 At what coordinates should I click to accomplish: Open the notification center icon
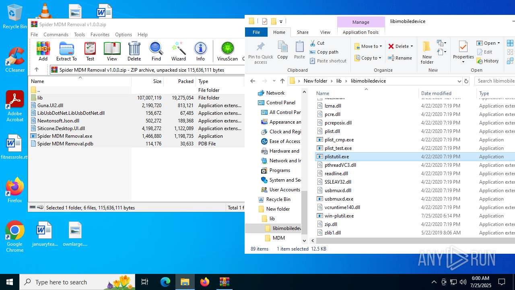tap(502, 282)
